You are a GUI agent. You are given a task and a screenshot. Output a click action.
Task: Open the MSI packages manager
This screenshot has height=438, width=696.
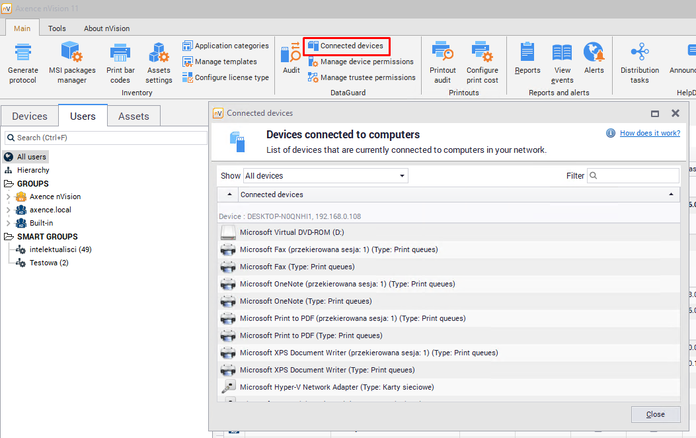tap(72, 53)
